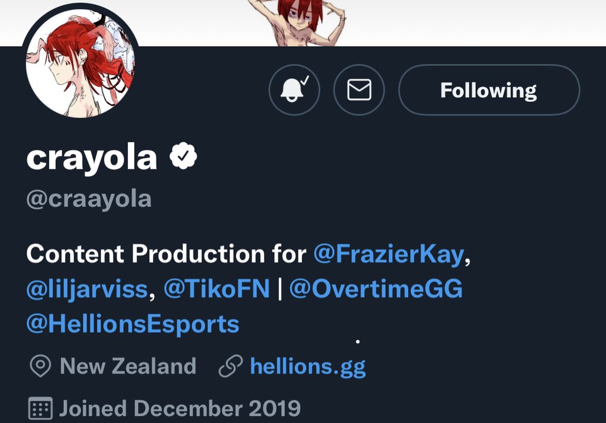606x423 pixels.
Task: Click the New Zealand location text
Action: pyautogui.click(x=128, y=366)
